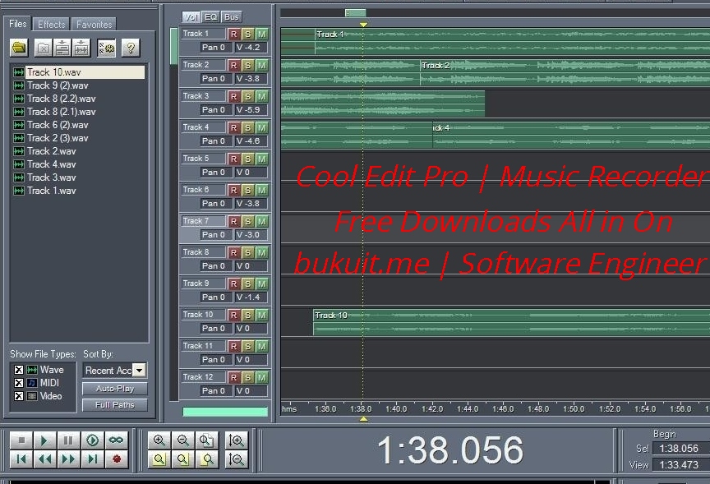
Task: Click the Track 10 waveform clip
Action: click(x=512, y=322)
